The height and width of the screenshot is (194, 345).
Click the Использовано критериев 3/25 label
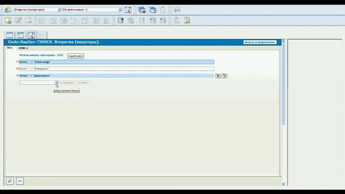tap(41, 55)
